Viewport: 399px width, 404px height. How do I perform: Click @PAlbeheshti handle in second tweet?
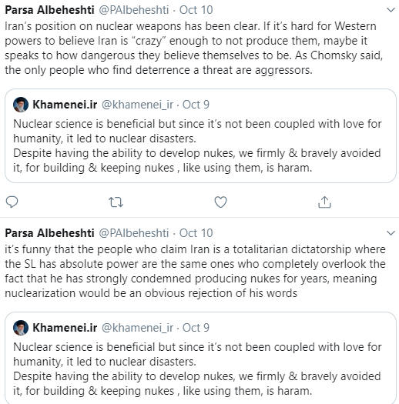134,233
